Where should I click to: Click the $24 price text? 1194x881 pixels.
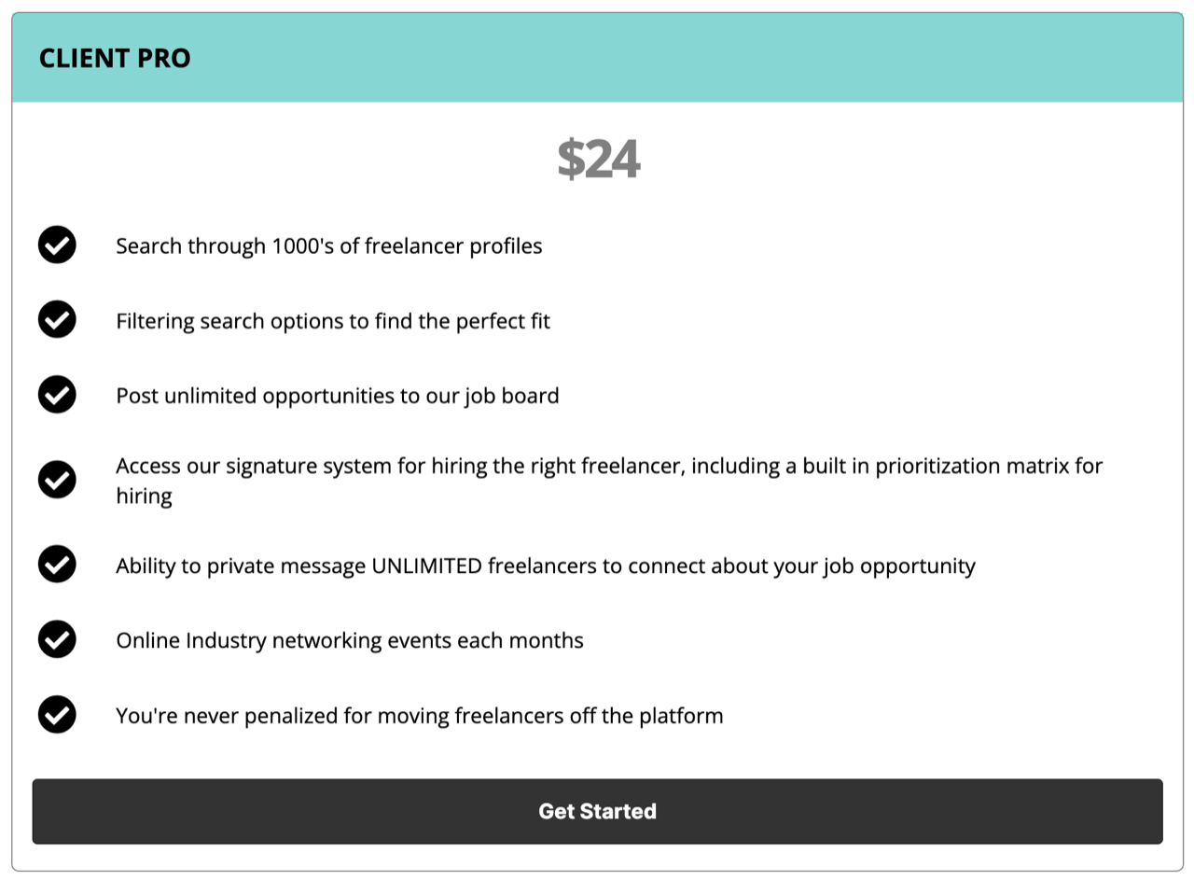pos(598,159)
